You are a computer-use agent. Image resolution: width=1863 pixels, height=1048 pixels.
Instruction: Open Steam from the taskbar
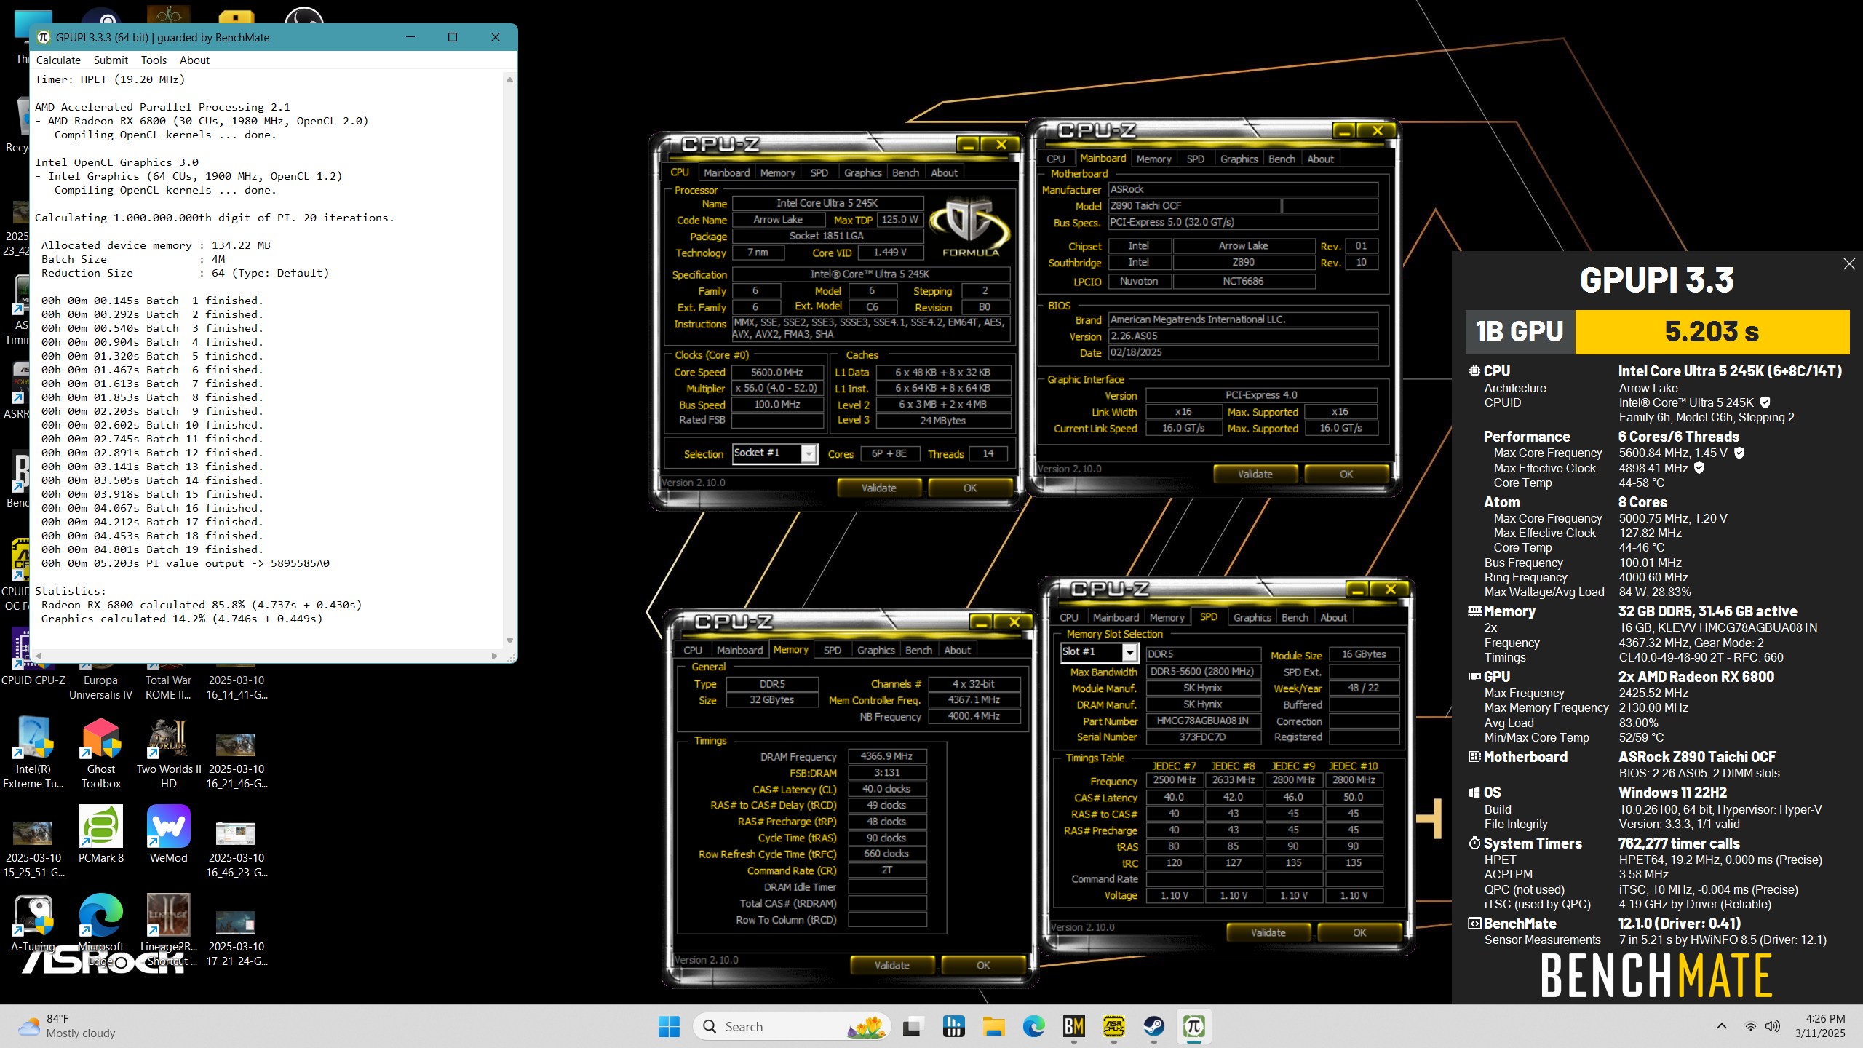click(x=1153, y=1026)
